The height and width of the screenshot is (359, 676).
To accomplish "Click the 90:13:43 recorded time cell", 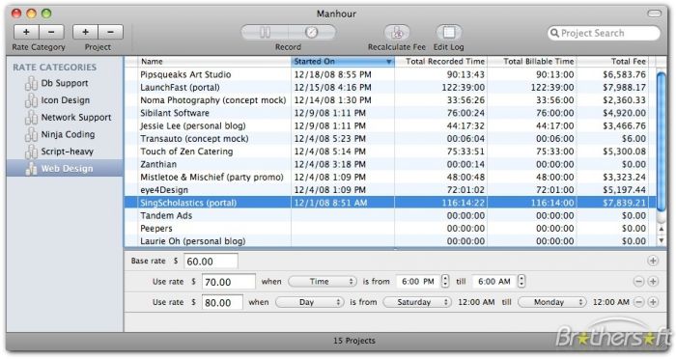I will (465, 74).
